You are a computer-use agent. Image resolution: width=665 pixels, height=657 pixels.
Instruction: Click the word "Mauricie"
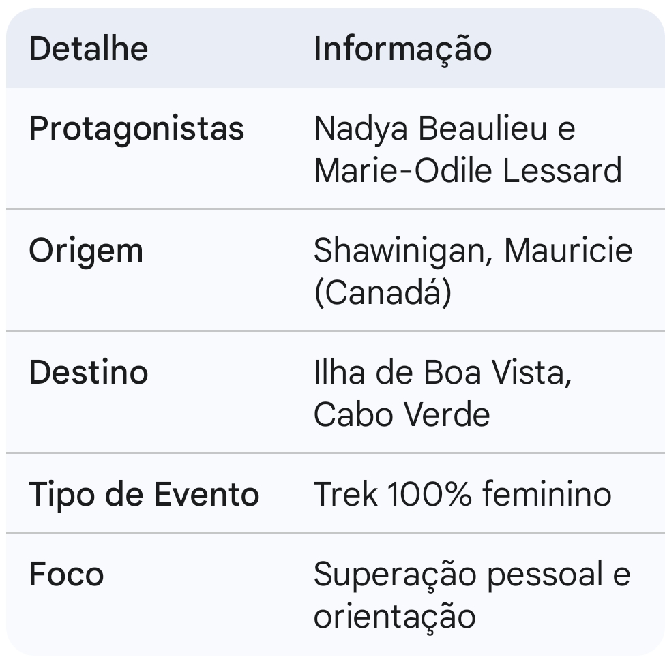[568, 251]
